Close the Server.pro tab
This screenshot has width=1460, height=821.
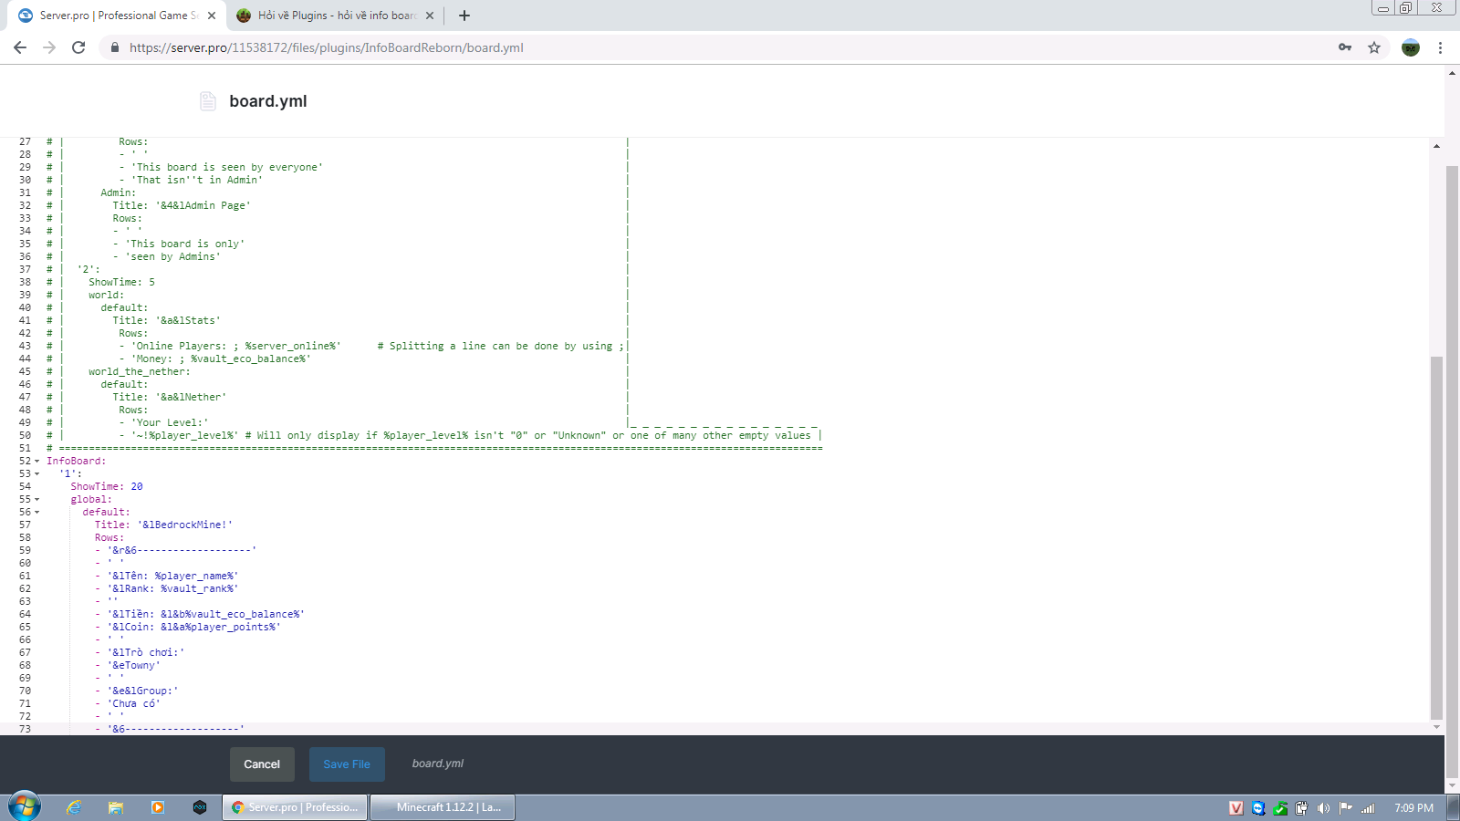(212, 16)
